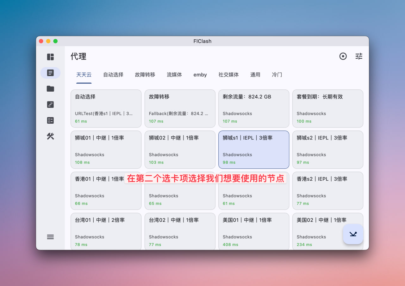Screen dimensions: 405x286
Task: Switch to the 流媒体 tab
Action: tap(174, 75)
